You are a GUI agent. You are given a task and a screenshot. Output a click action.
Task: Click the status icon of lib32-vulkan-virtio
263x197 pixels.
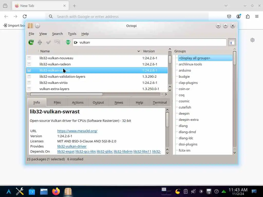29,83
